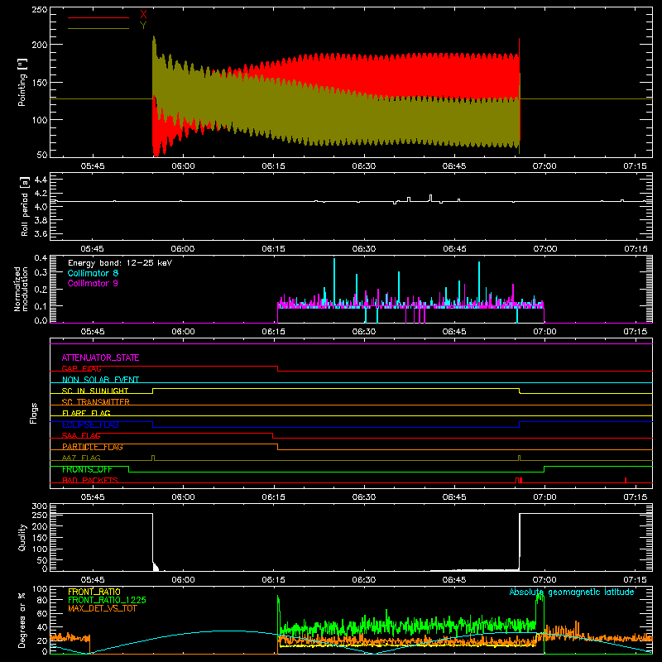Click the 06:30 tick under Pointing plot
Screen dimensions: 662x662
tap(364, 166)
